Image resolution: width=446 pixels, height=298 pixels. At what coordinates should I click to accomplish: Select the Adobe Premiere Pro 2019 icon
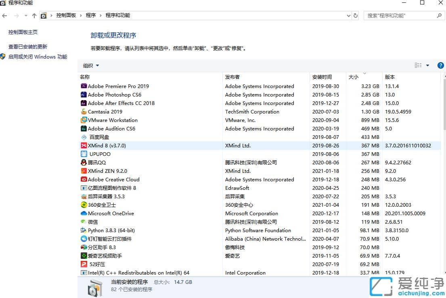click(x=84, y=86)
